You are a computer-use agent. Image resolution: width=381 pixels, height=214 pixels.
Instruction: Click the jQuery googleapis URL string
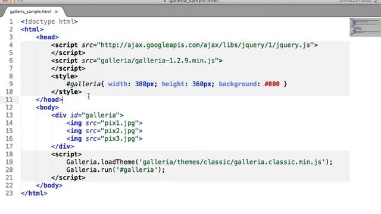click(x=205, y=45)
